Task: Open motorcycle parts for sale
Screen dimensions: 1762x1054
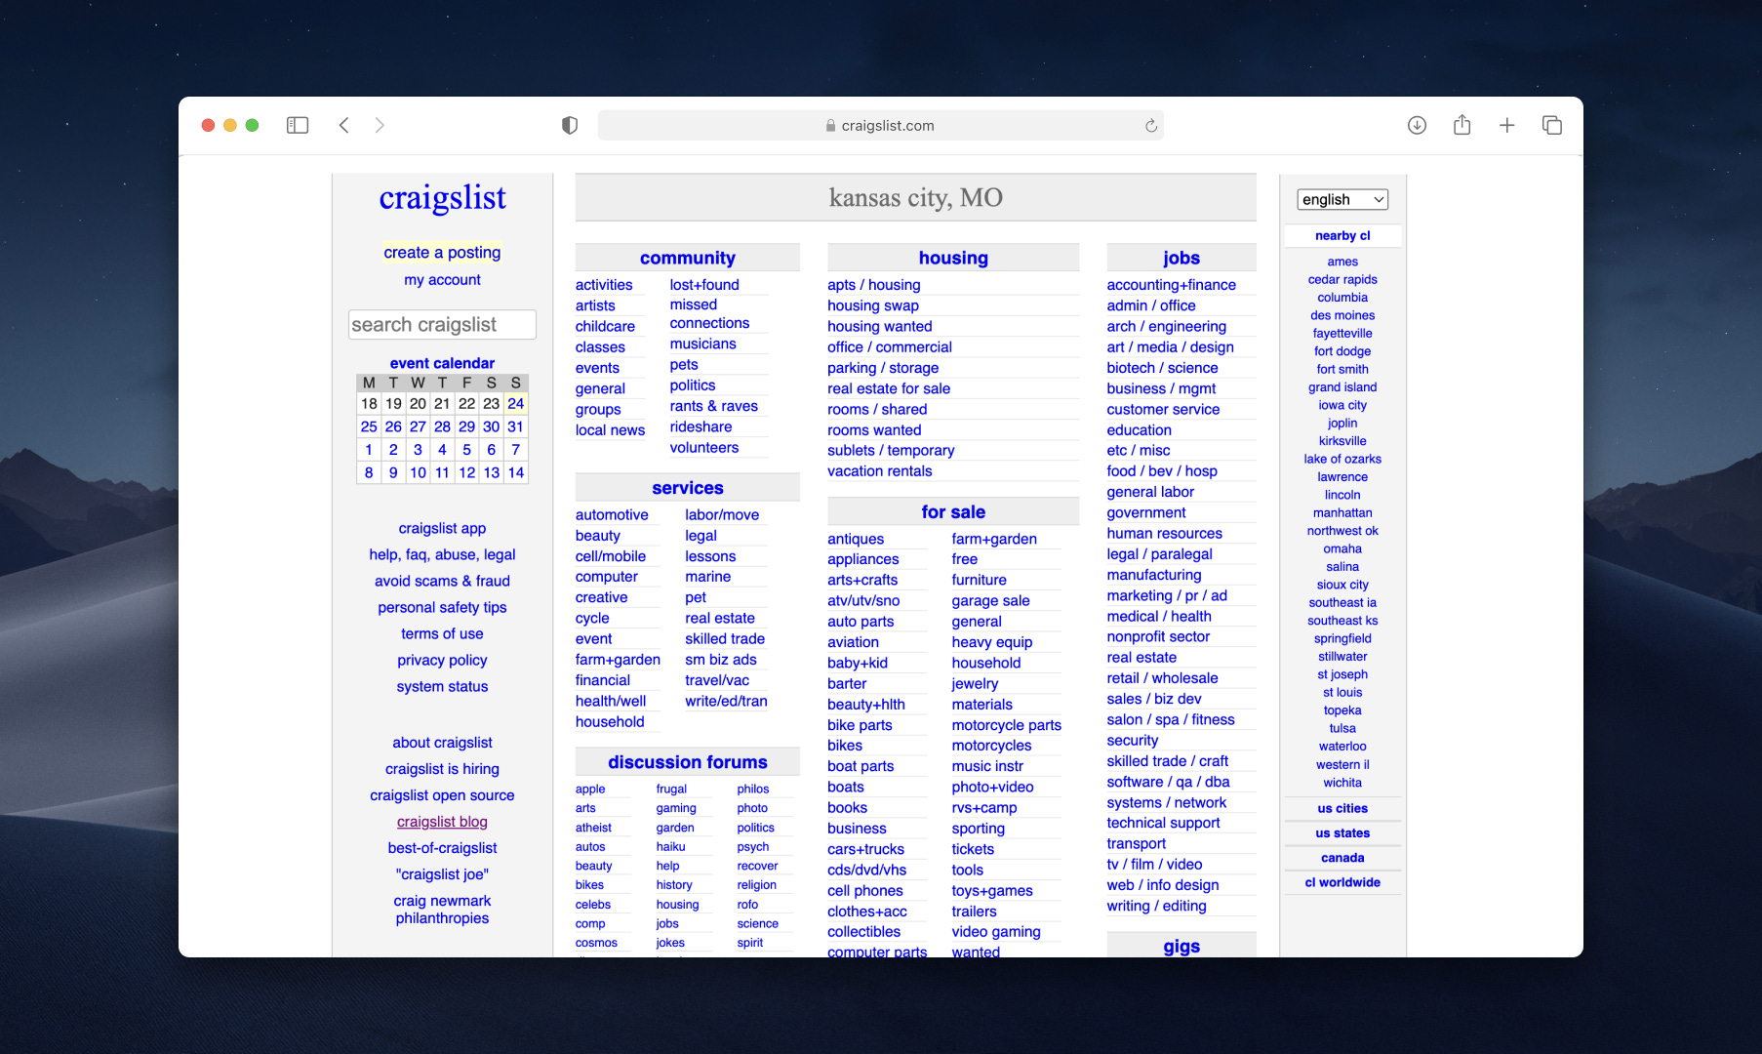Action: click(1006, 725)
